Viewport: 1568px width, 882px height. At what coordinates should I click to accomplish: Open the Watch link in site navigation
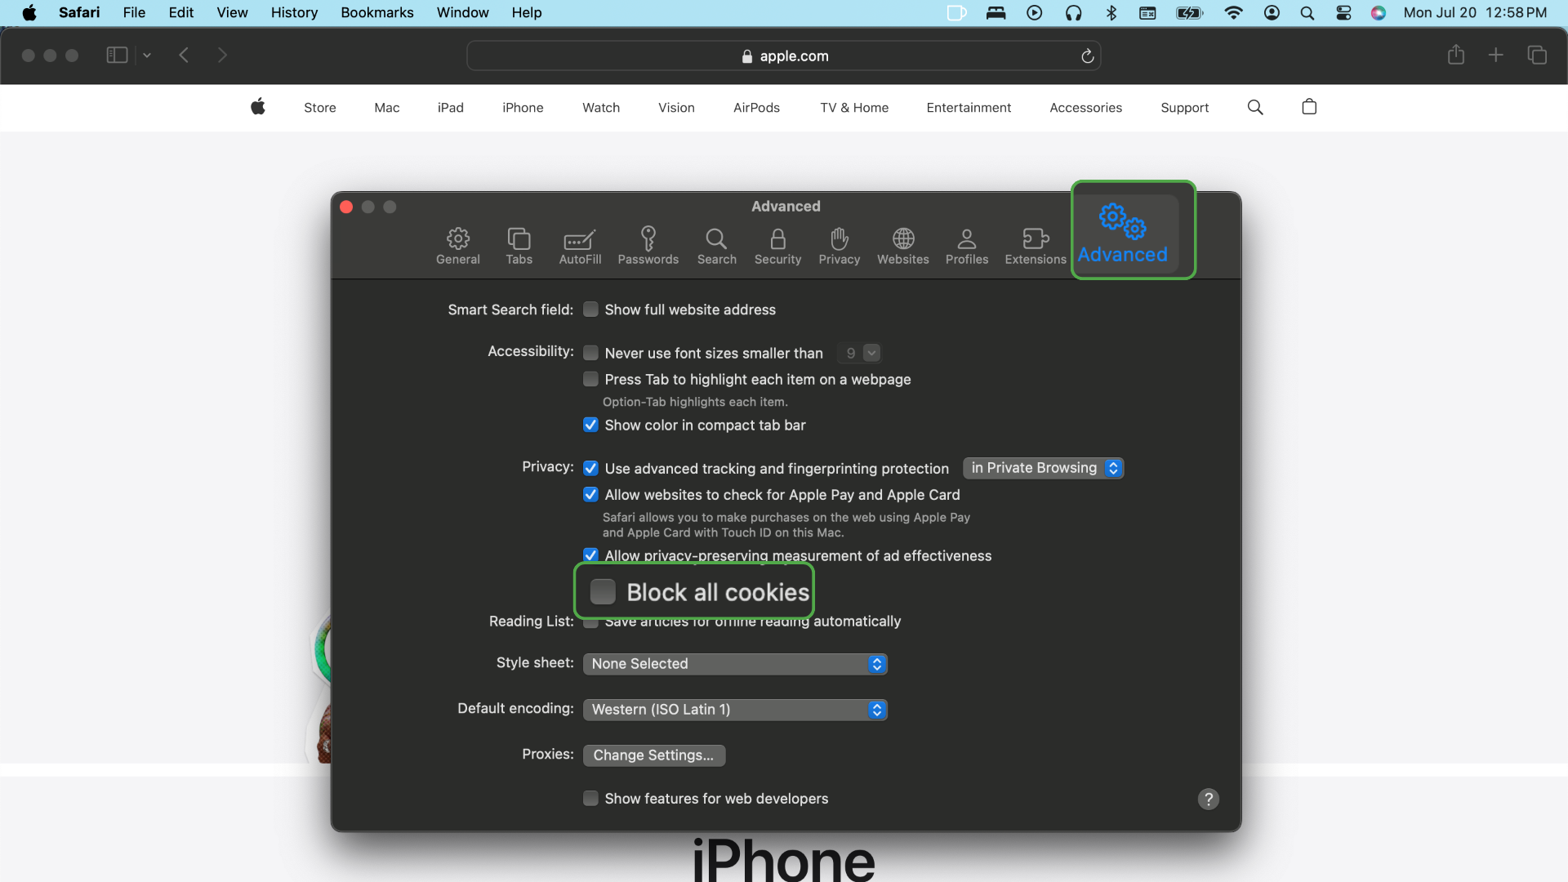pos(601,108)
